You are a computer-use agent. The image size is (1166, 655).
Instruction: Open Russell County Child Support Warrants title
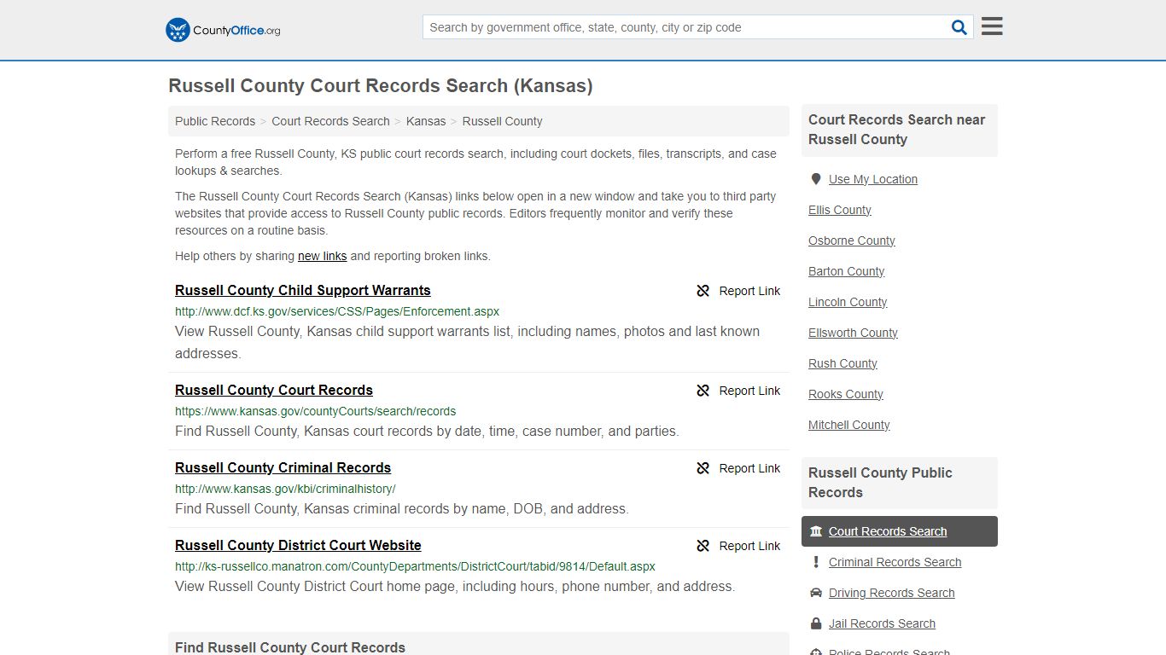click(x=303, y=290)
